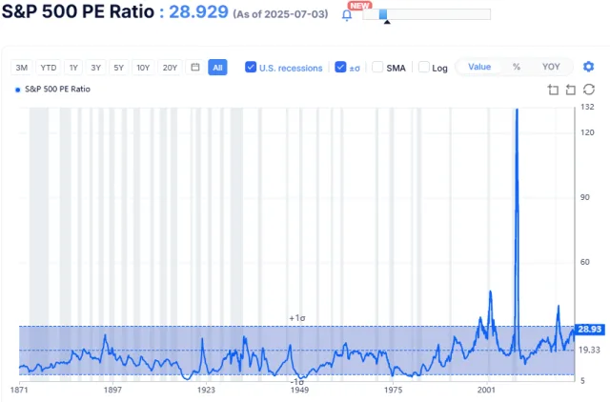610x402 pixels.
Task: Click the PE ratio value 28.929
Action: pyautogui.click(x=198, y=11)
